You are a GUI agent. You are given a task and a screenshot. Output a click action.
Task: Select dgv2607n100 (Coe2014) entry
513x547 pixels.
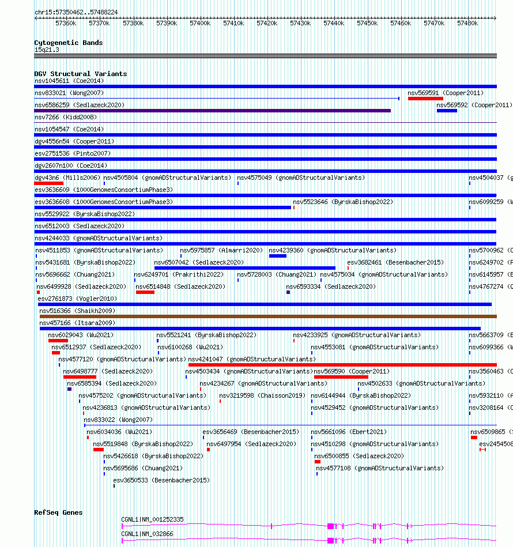(x=265, y=171)
